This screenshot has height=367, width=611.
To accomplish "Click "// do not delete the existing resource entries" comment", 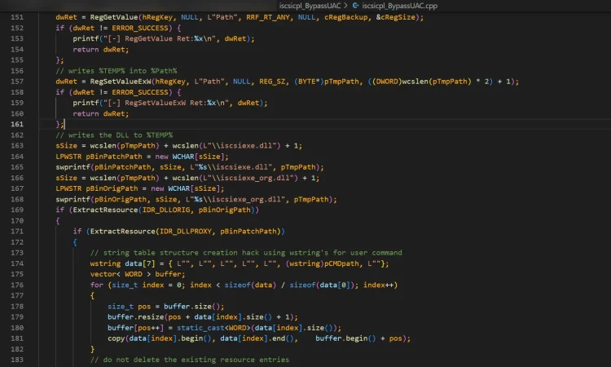I will pos(190,360).
